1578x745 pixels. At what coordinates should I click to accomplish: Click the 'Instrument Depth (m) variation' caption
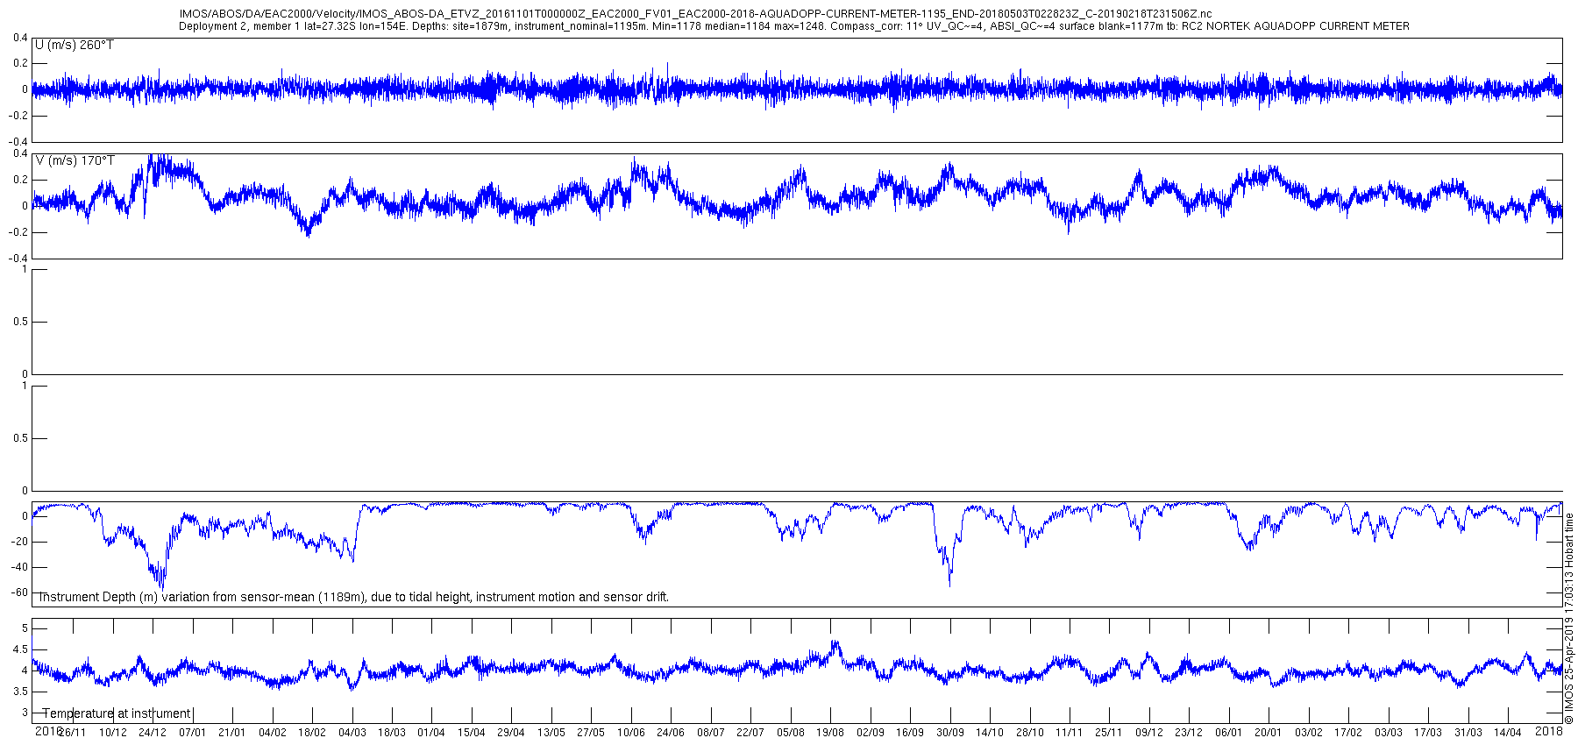click(x=354, y=597)
